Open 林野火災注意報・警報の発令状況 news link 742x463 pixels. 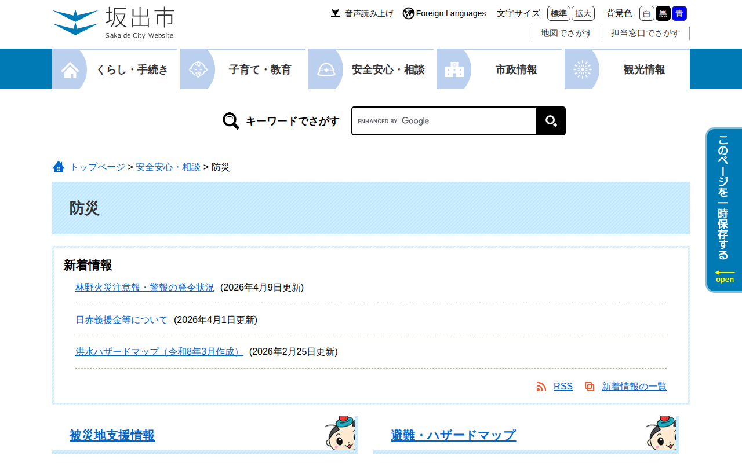[x=145, y=288]
